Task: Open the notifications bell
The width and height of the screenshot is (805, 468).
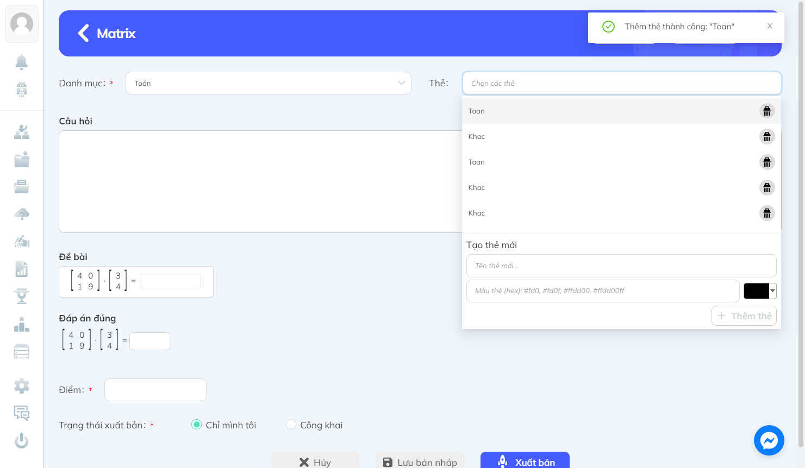Action: [22, 62]
